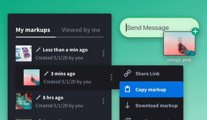Screen dimensions: 207x120
Task: Open the 8 hrs ago markup thumbnail
Action: [x=24, y=101]
